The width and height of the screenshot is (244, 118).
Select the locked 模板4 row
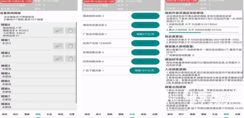click(x=38, y=75)
